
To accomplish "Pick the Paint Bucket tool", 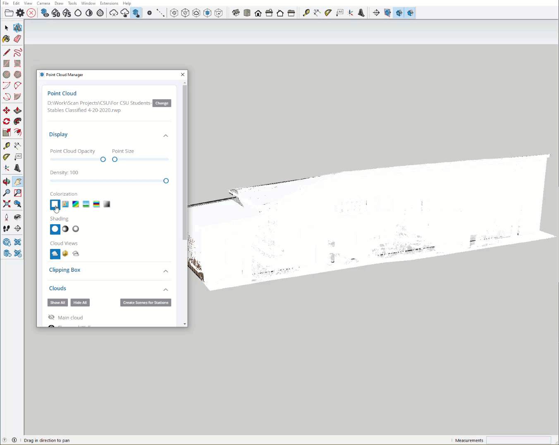I will point(7,39).
